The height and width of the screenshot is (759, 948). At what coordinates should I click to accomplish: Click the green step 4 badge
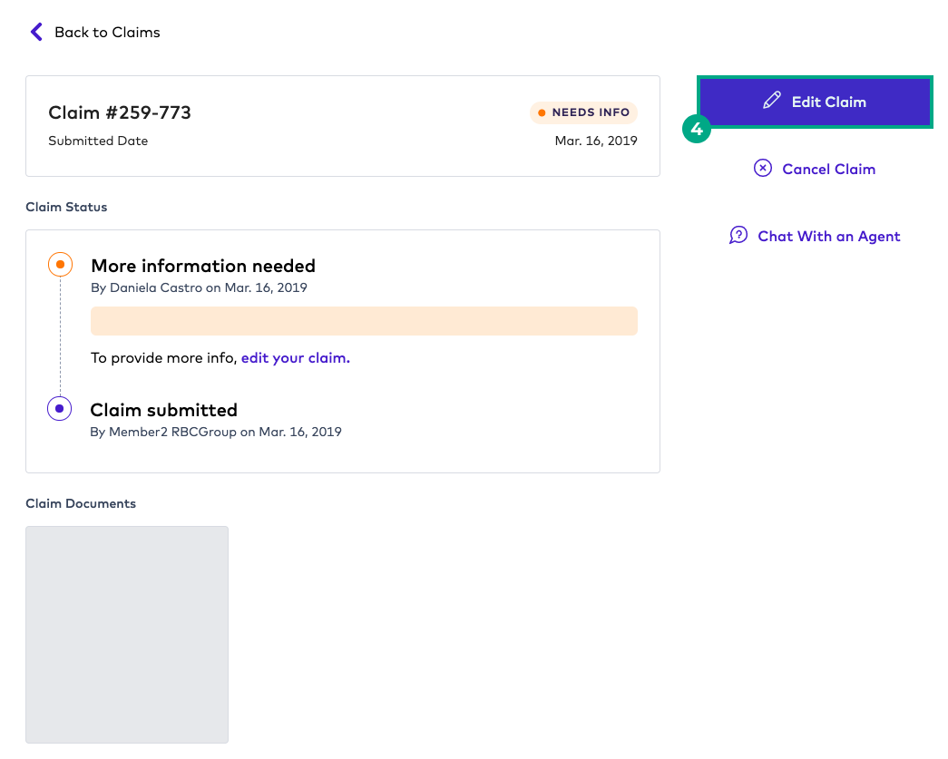pos(697,130)
